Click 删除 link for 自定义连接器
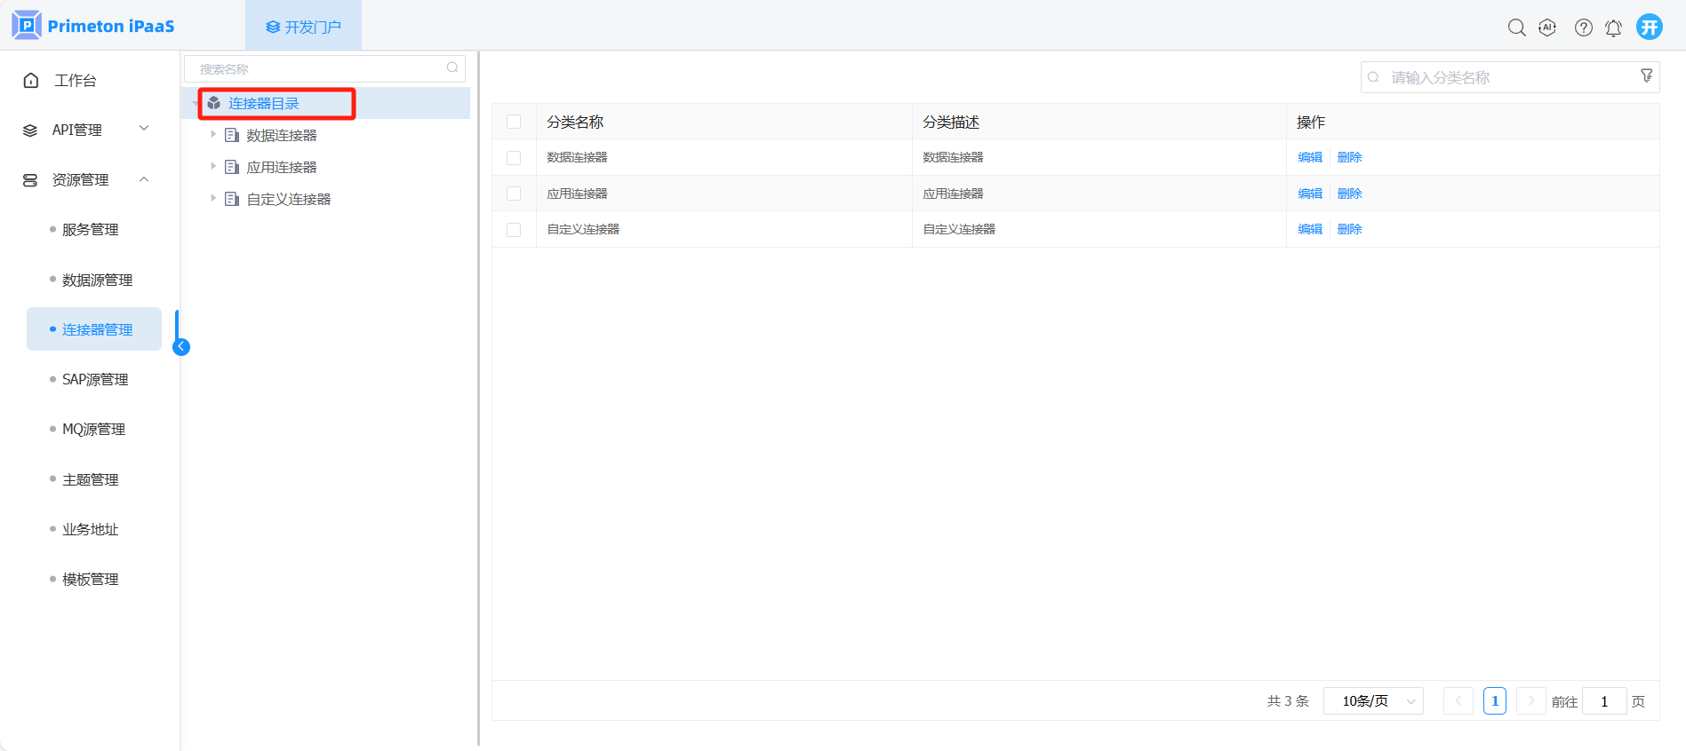The width and height of the screenshot is (1686, 751). [1349, 229]
